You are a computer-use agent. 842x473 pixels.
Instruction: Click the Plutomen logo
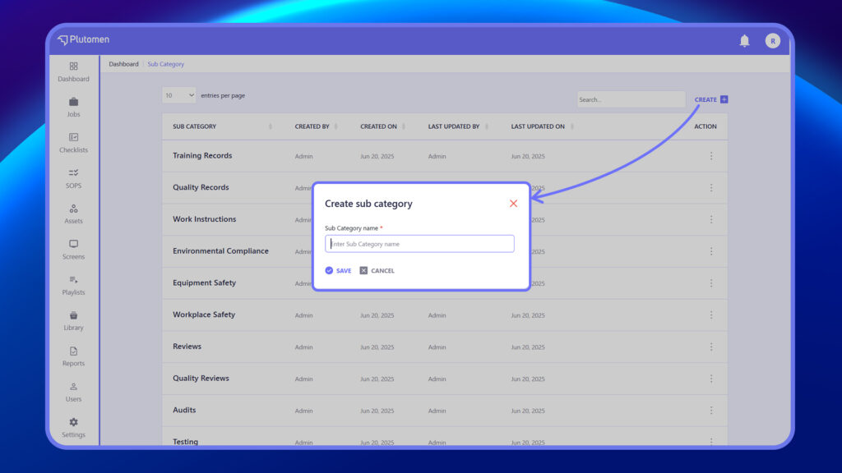point(83,39)
